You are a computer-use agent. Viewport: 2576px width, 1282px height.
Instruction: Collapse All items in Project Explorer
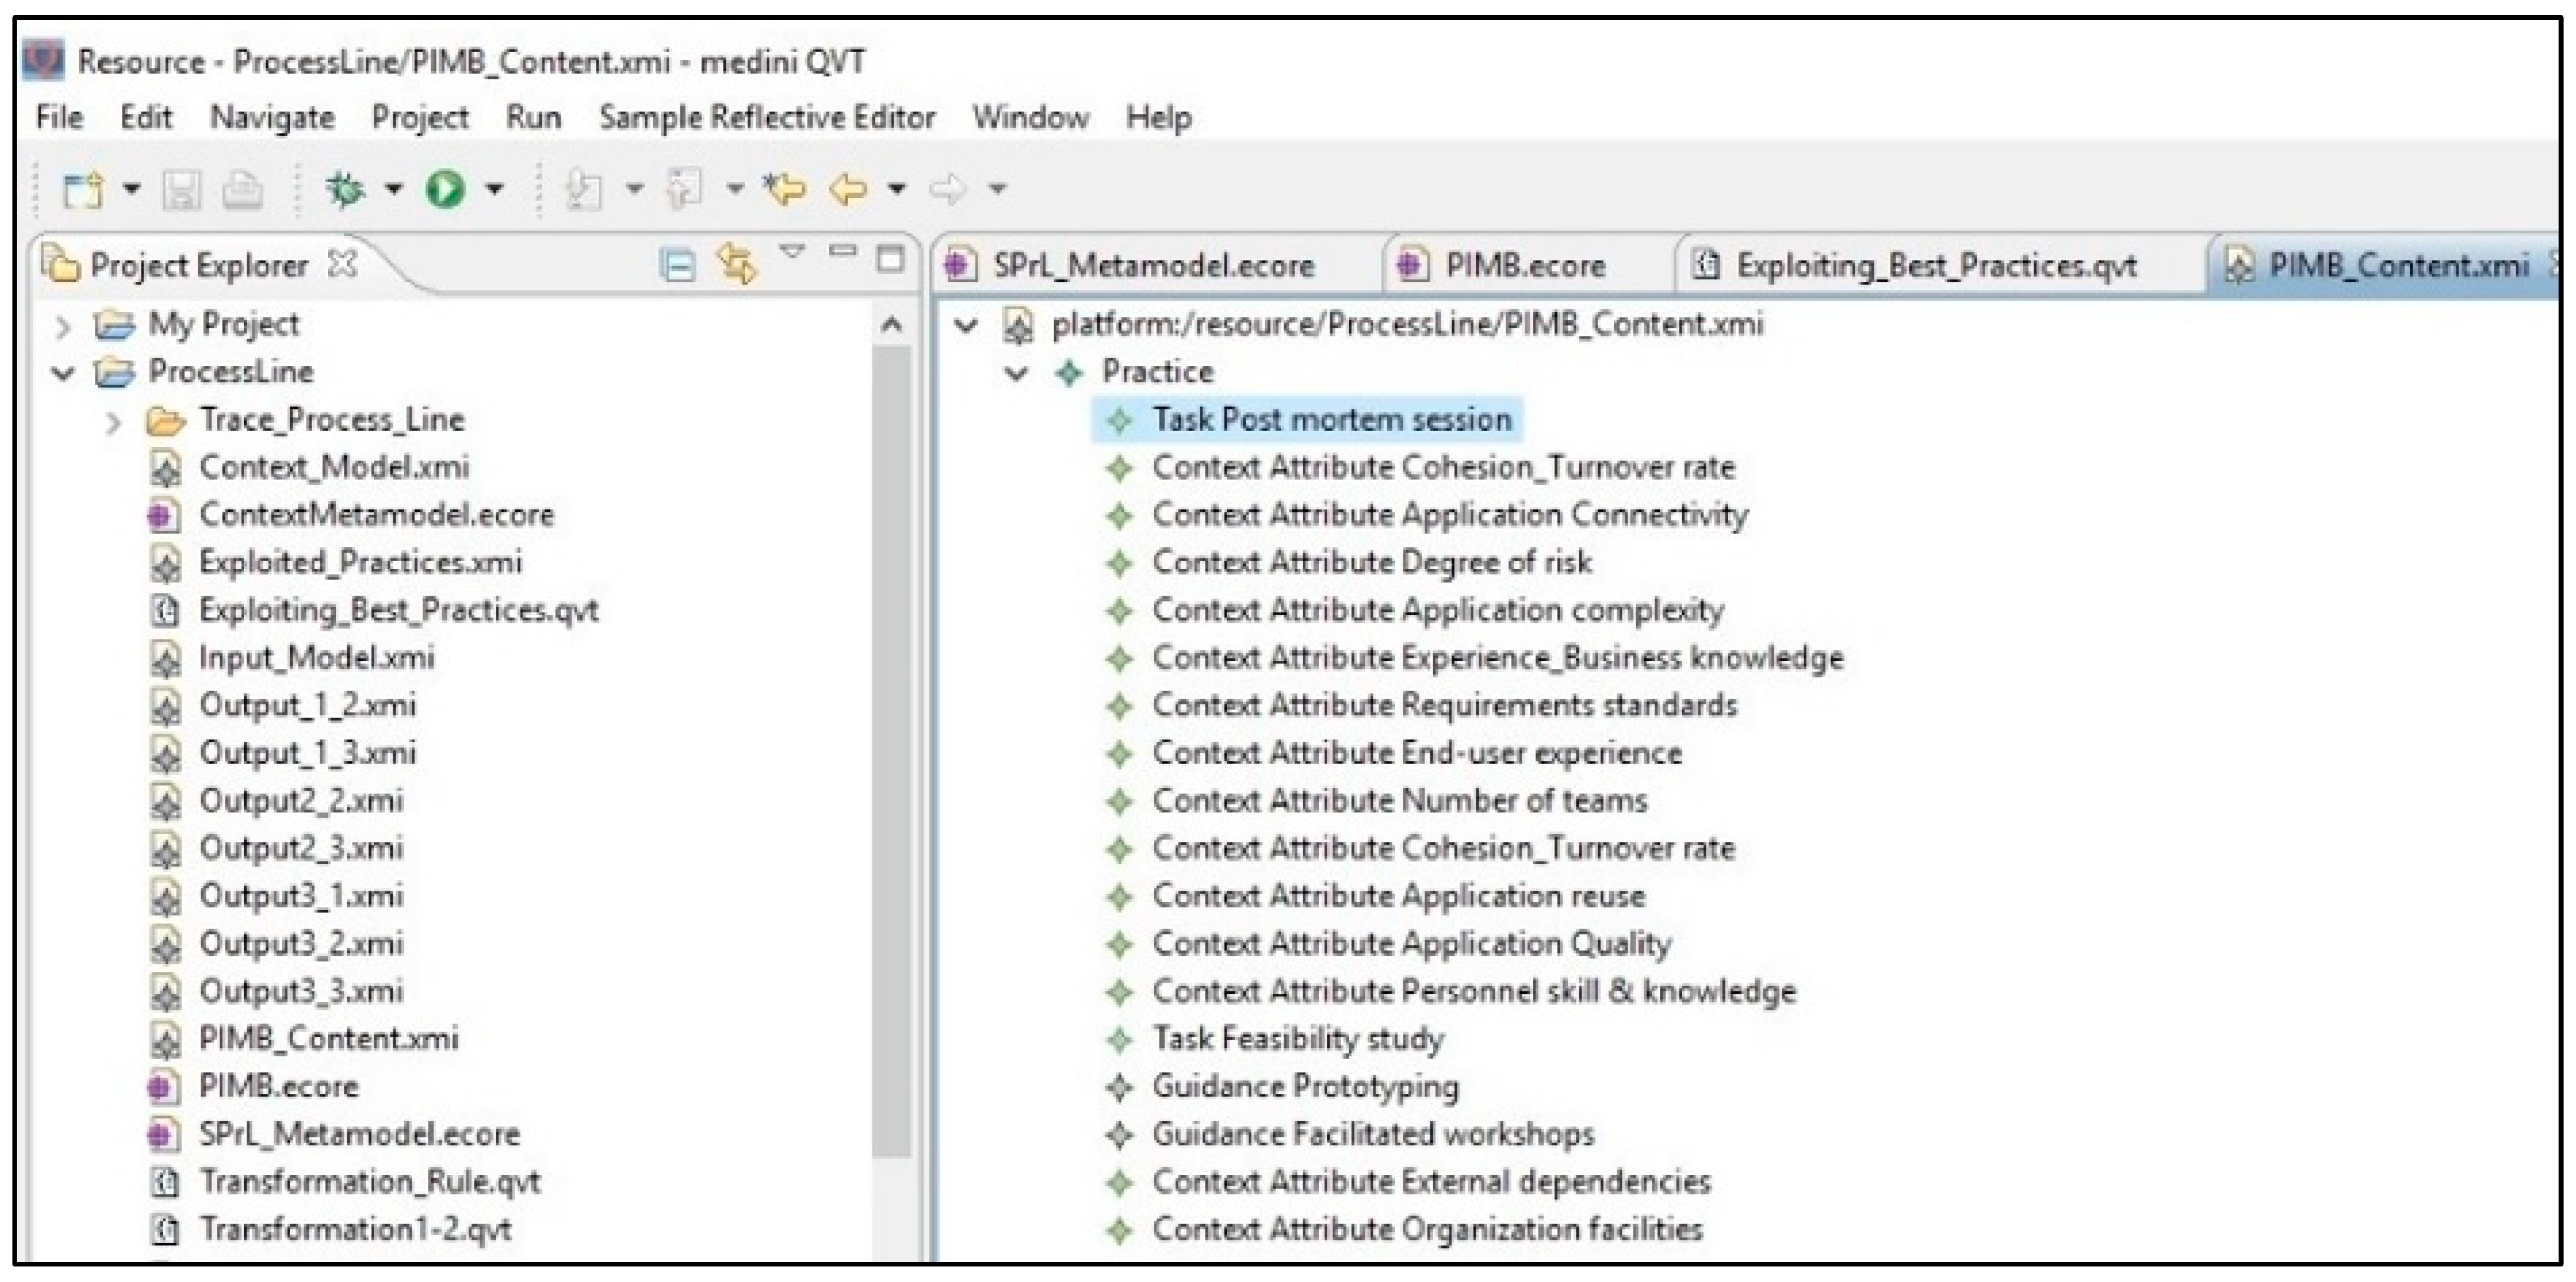pos(678,265)
